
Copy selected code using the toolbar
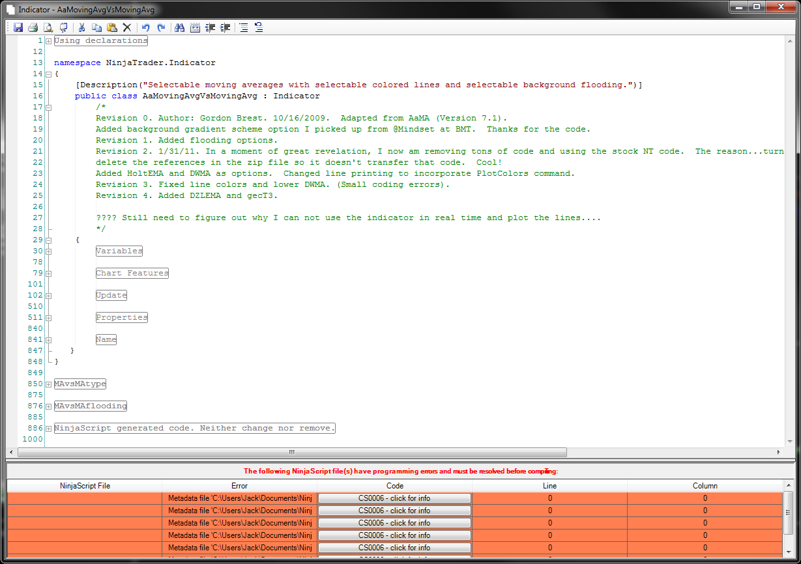click(x=96, y=27)
